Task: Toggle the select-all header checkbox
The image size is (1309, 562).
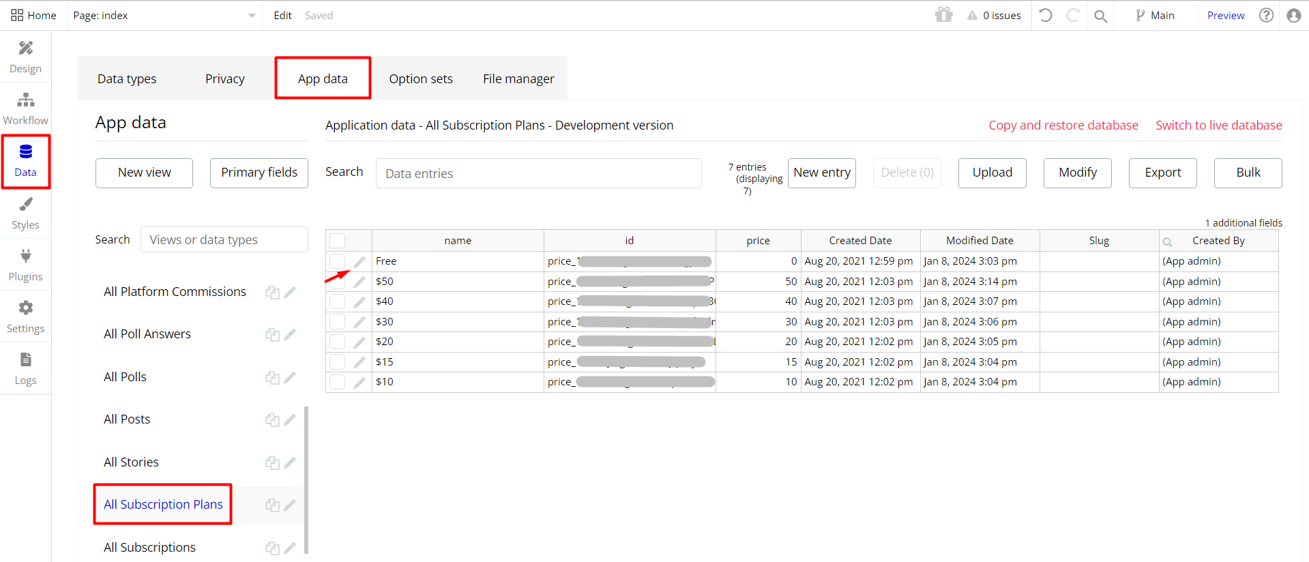Action: click(337, 240)
